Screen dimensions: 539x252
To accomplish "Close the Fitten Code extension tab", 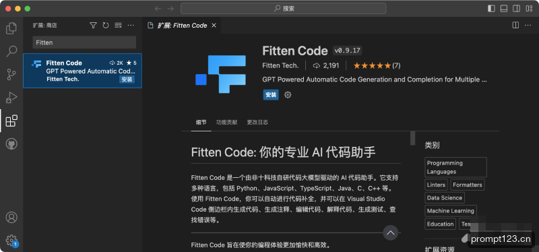I will coord(214,26).
